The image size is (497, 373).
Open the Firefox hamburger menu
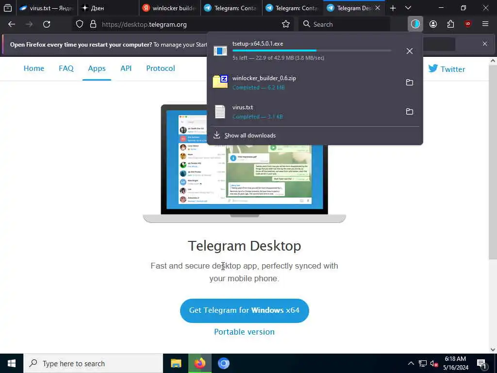coord(485,24)
